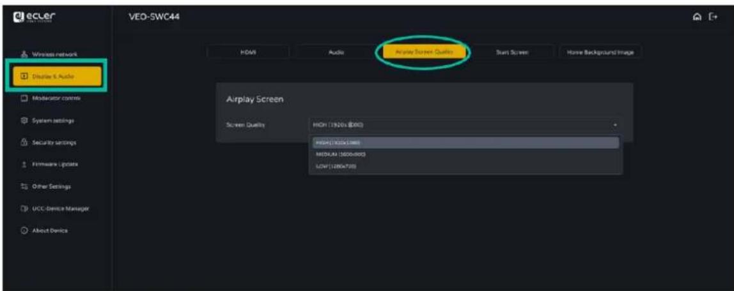Image resolution: width=734 pixels, height=291 pixels.
Task: Choose MEDIUM quality option
Action: (x=465, y=154)
